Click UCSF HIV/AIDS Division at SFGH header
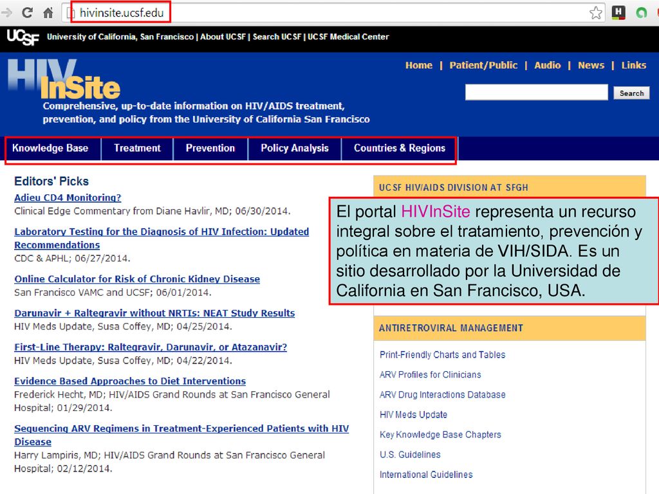This screenshot has height=494, width=659. (454, 187)
